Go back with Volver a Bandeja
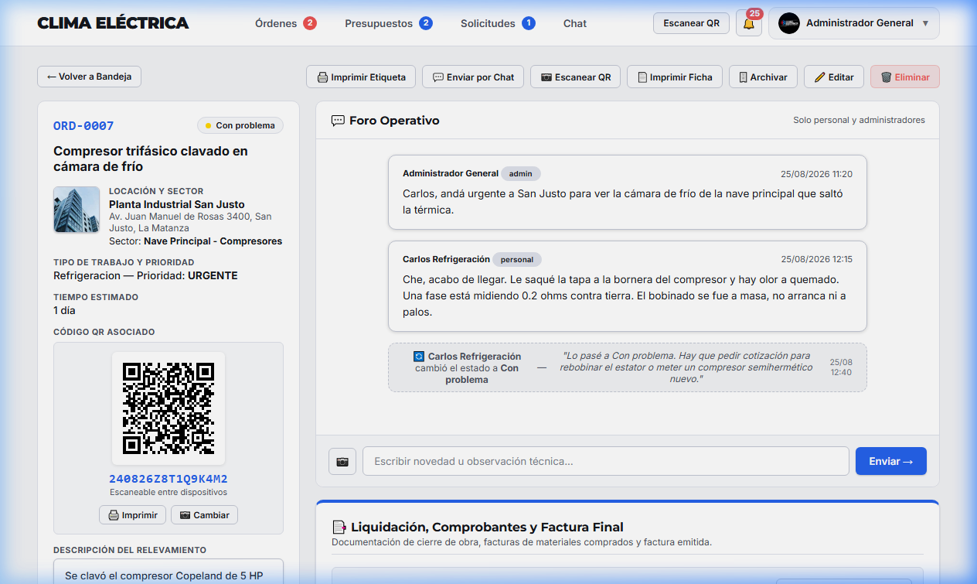 pyautogui.click(x=89, y=77)
